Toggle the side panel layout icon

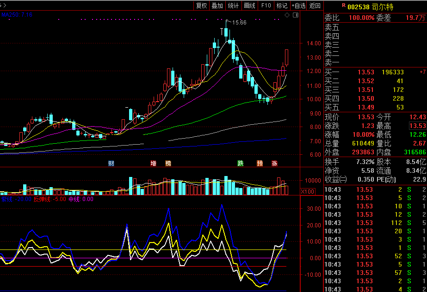click(x=296, y=15)
